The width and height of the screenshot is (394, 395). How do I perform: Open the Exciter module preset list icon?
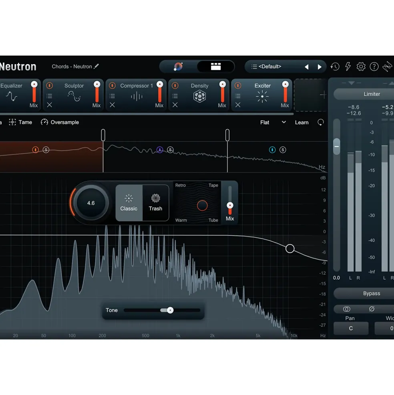pyautogui.click(x=238, y=96)
